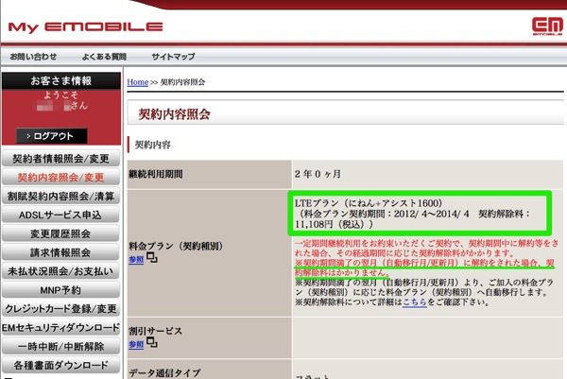
Task: Follow the こちら link about 契約解除料
Action: 415,301
